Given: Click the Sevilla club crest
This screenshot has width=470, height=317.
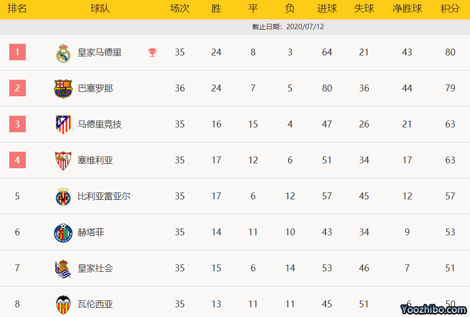Looking at the screenshot, I should pos(63,160).
